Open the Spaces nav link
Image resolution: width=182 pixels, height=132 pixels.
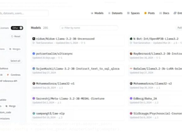tap(134, 13)
